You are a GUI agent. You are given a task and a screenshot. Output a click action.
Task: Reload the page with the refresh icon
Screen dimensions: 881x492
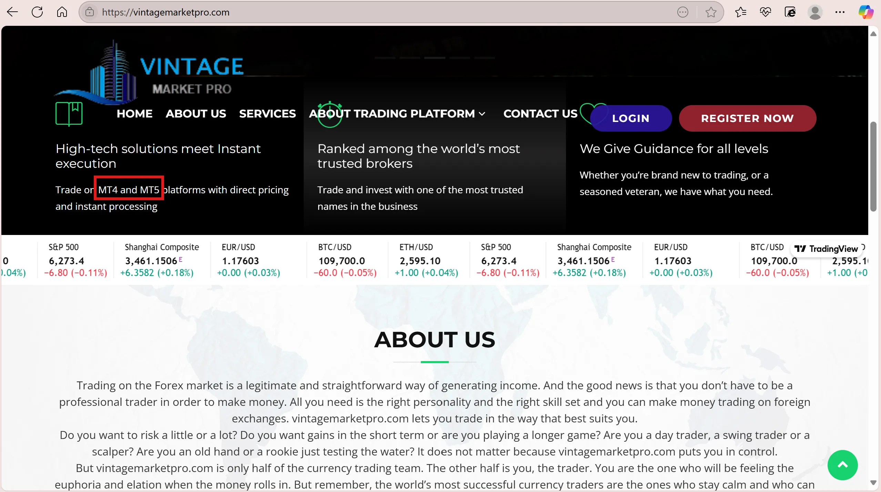37,12
